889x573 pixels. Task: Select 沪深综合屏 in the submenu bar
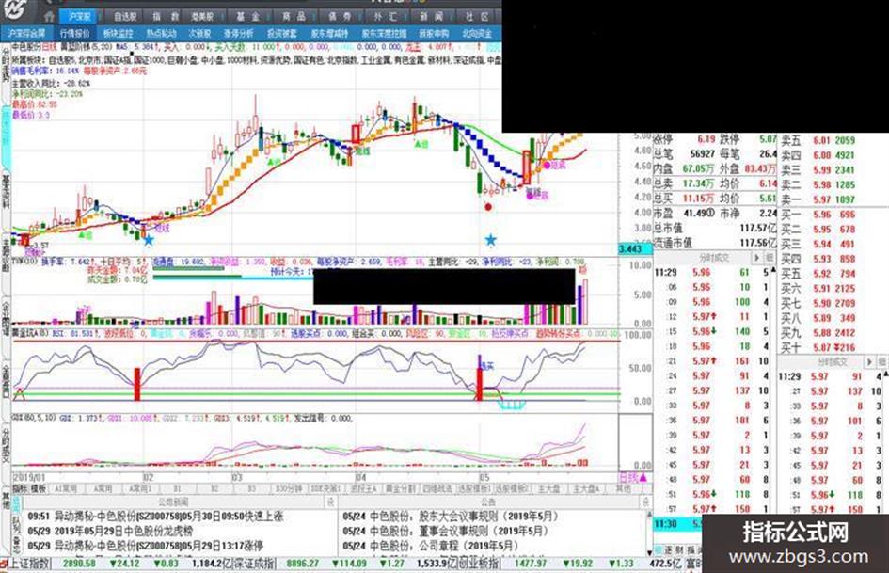(26, 34)
